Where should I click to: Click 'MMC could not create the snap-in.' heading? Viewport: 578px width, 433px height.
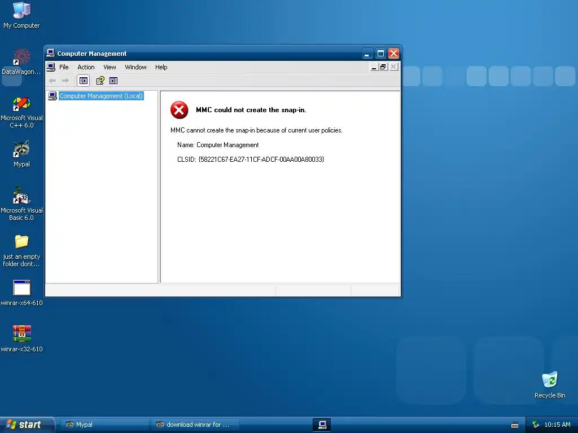pos(251,110)
